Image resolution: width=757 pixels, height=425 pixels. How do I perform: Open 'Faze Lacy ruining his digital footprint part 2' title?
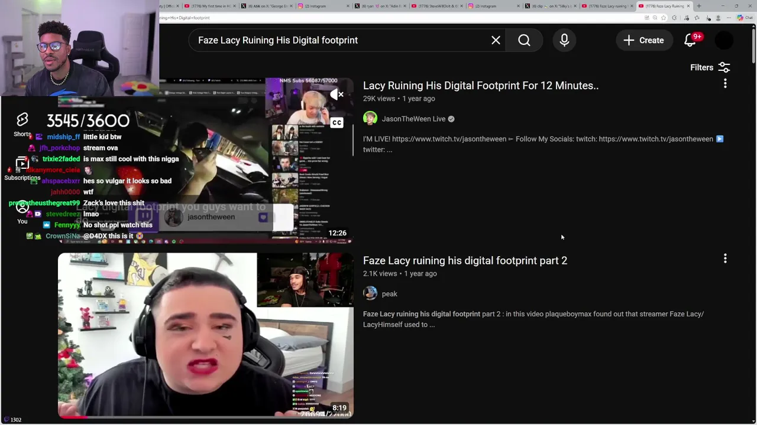[x=465, y=260]
